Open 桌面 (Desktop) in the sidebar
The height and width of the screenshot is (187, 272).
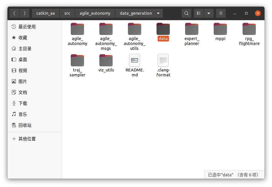(x=35, y=60)
